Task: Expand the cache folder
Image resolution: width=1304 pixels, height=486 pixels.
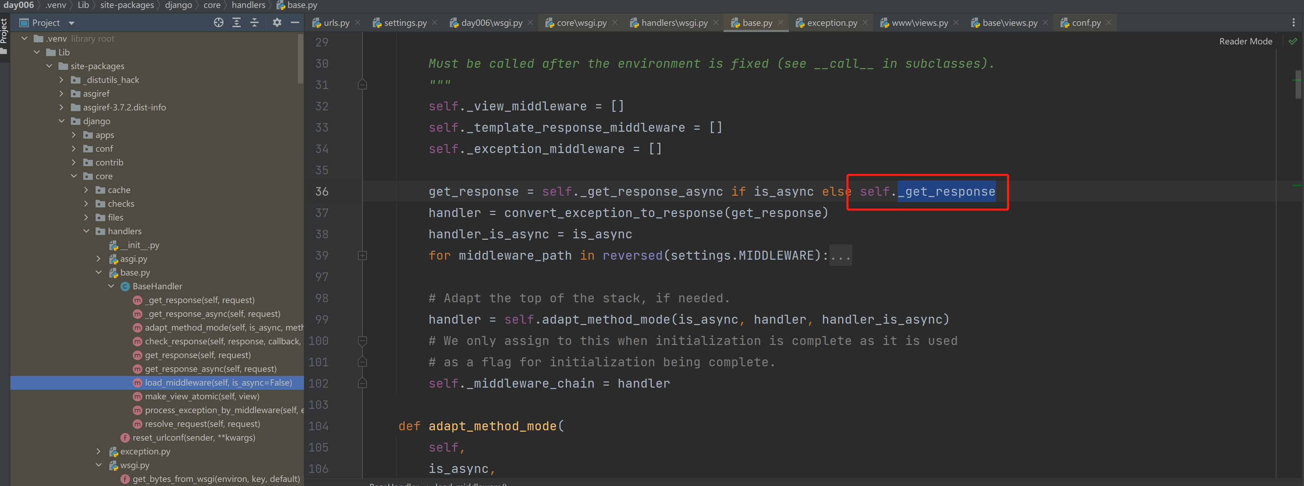Action: point(86,190)
